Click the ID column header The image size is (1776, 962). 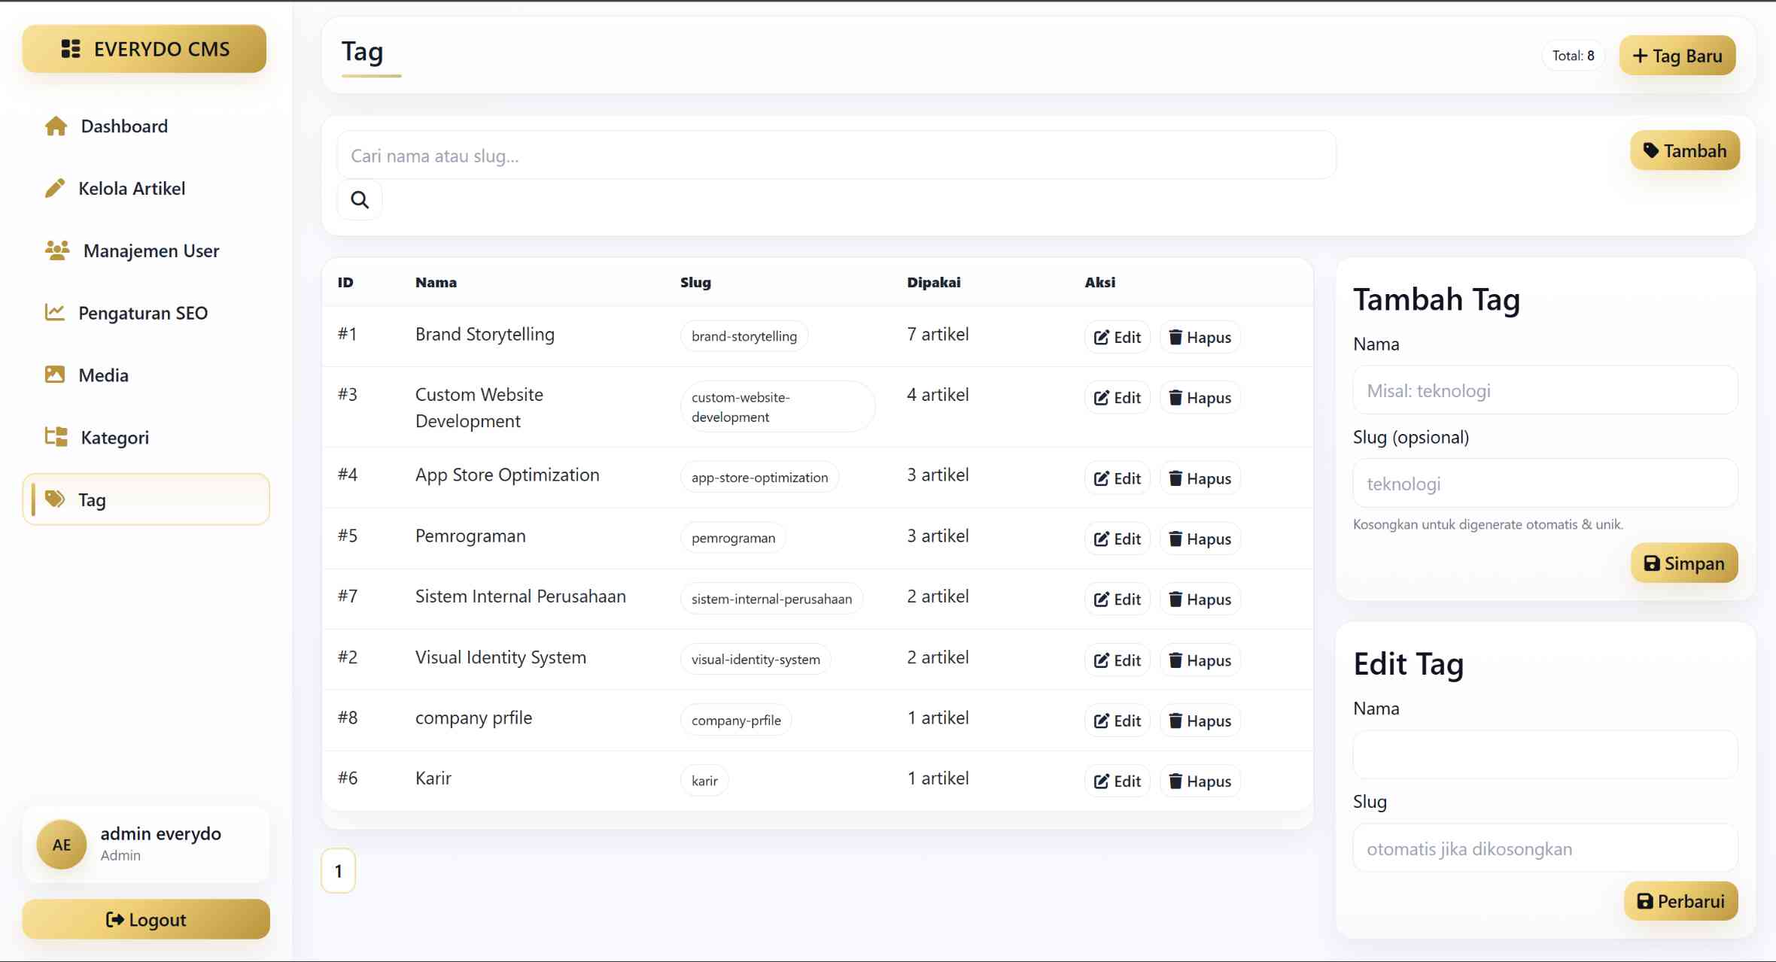click(345, 283)
